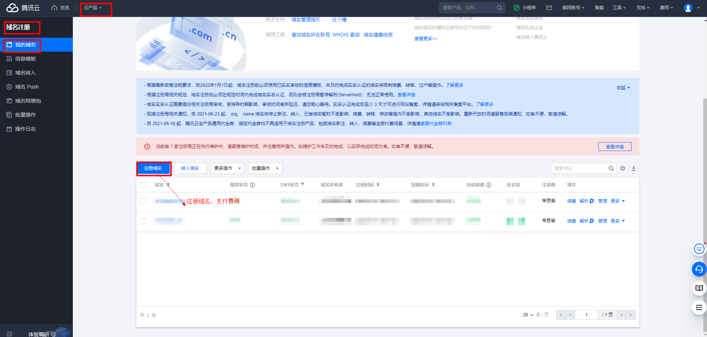Open 批量操作 in the sidebar

pyautogui.click(x=36, y=115)
